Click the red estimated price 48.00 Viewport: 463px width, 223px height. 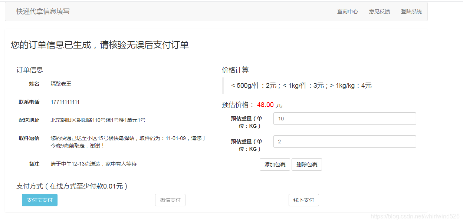click(265, 105)
